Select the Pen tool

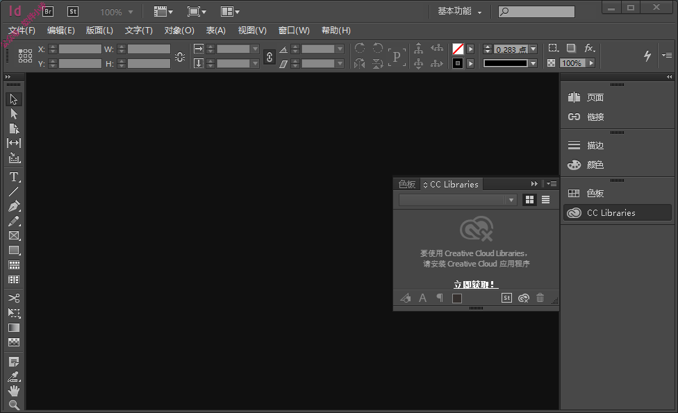14,206
